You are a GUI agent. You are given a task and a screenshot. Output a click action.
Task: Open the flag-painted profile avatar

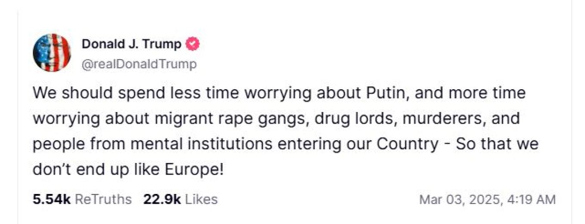(51, 53)
